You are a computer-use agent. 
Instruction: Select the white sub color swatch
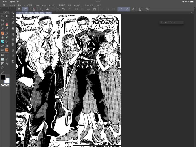[x=7, y=81]
